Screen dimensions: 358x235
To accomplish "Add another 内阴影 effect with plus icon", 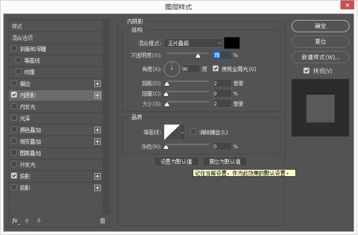I will (x=98, y=95).
